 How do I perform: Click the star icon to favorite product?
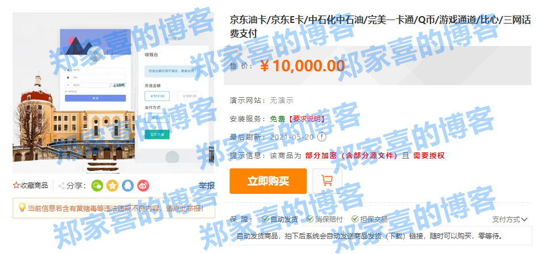16,186
